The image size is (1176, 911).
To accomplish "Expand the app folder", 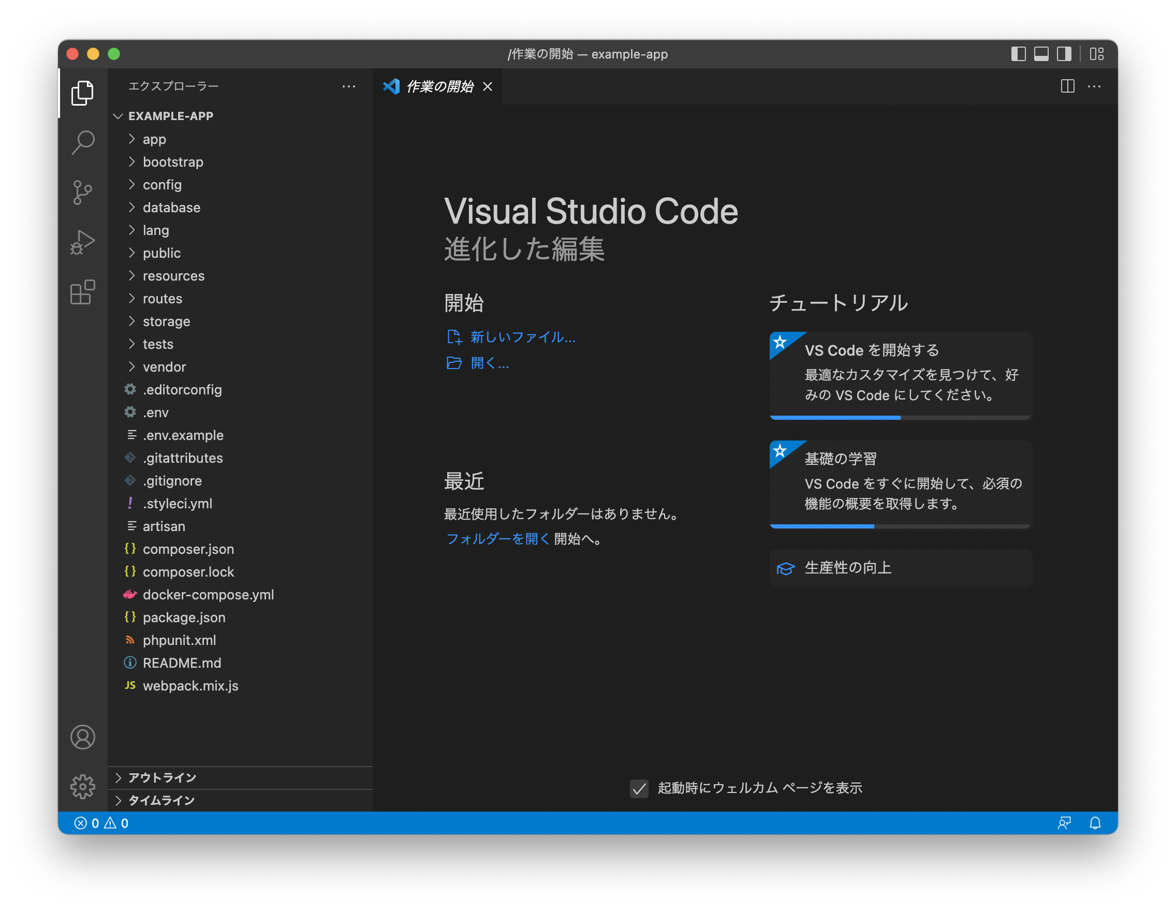I will tap(240, 139).
